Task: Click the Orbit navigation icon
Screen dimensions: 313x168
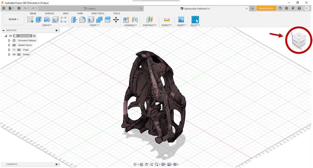Action: pyautogui.click(x=135, y=164)
